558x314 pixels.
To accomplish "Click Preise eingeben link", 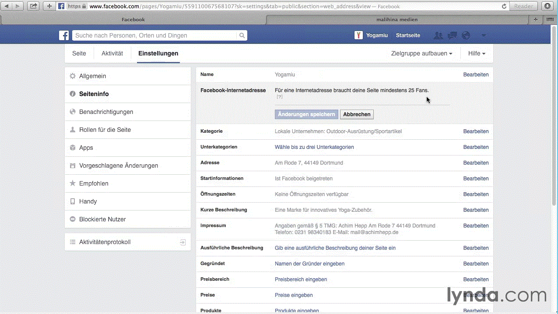I will coord(294,295).
